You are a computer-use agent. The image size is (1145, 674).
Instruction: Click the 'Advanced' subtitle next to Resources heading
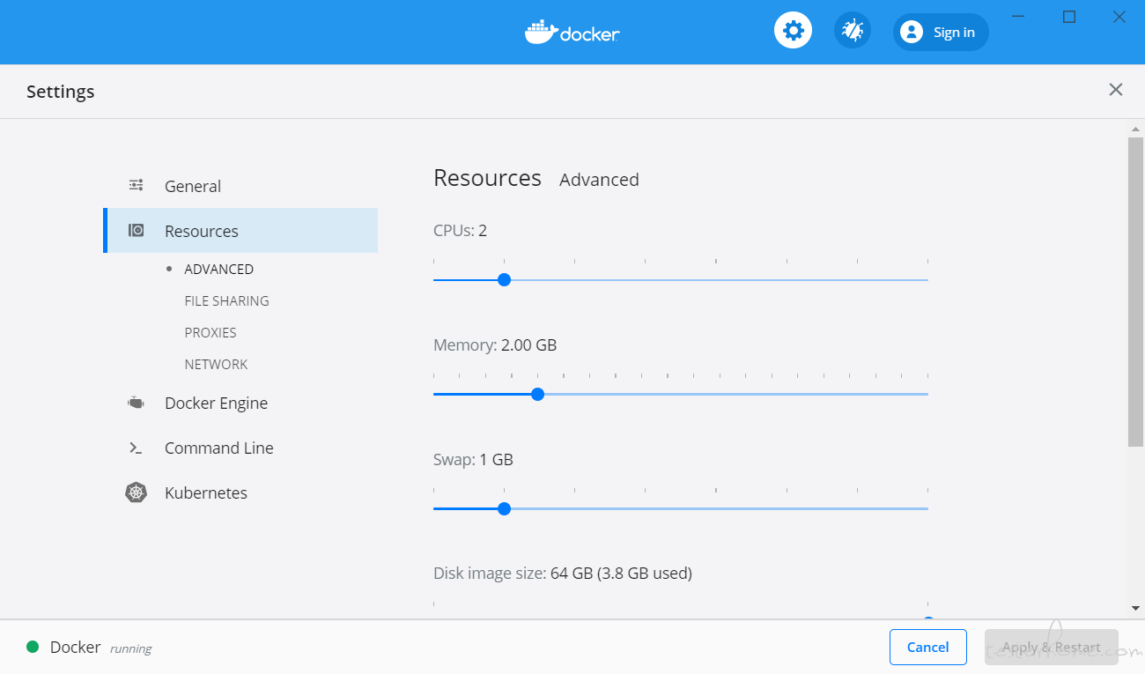[599, 180]
